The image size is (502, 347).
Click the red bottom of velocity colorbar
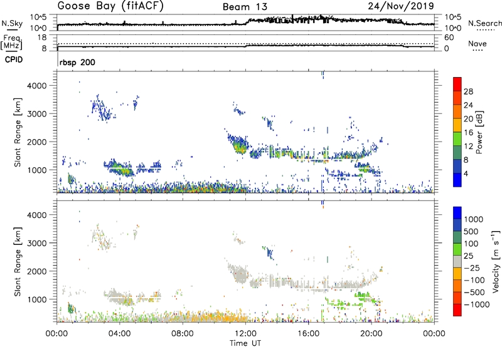pyautogui.click(x=457, y=310)
